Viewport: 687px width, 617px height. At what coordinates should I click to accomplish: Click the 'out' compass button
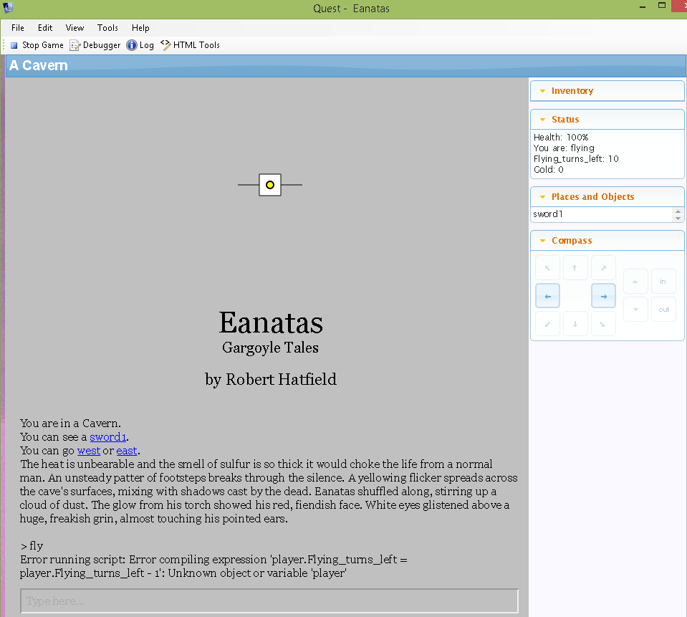[x=663, y=310]
